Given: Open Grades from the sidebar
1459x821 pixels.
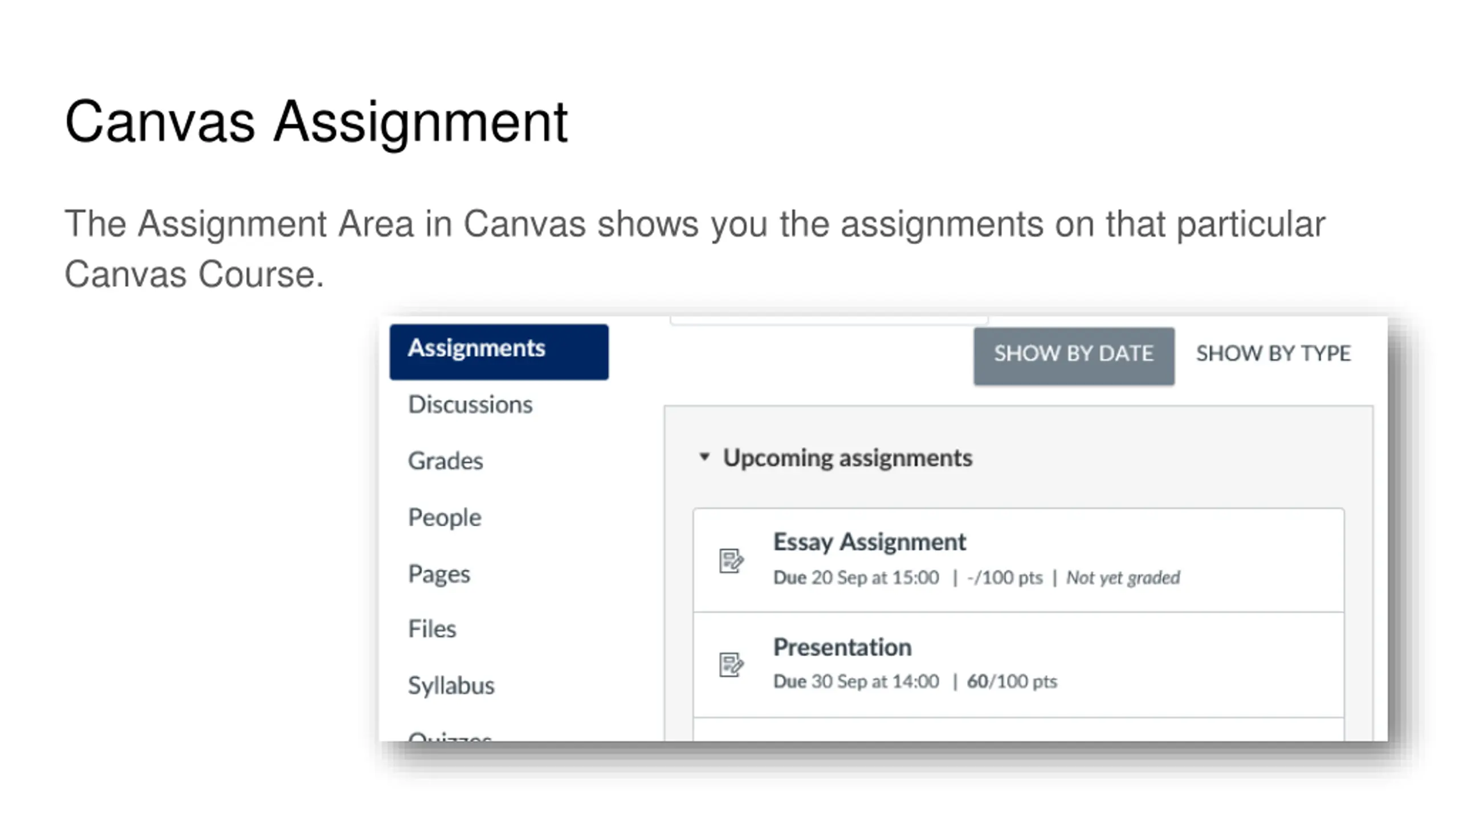Looking at the screenshot, I should (445, 461).
